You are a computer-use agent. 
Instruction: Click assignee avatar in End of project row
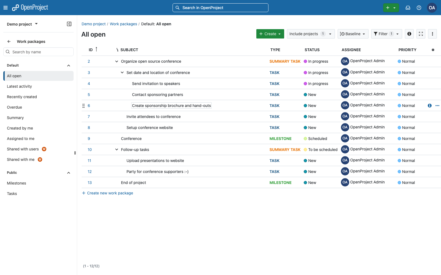pos(345,182)
